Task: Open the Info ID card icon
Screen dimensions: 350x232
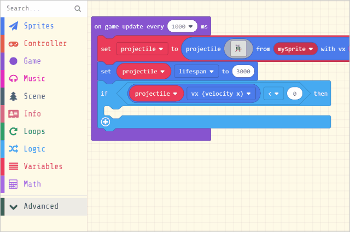Action: tap(13, 114)
